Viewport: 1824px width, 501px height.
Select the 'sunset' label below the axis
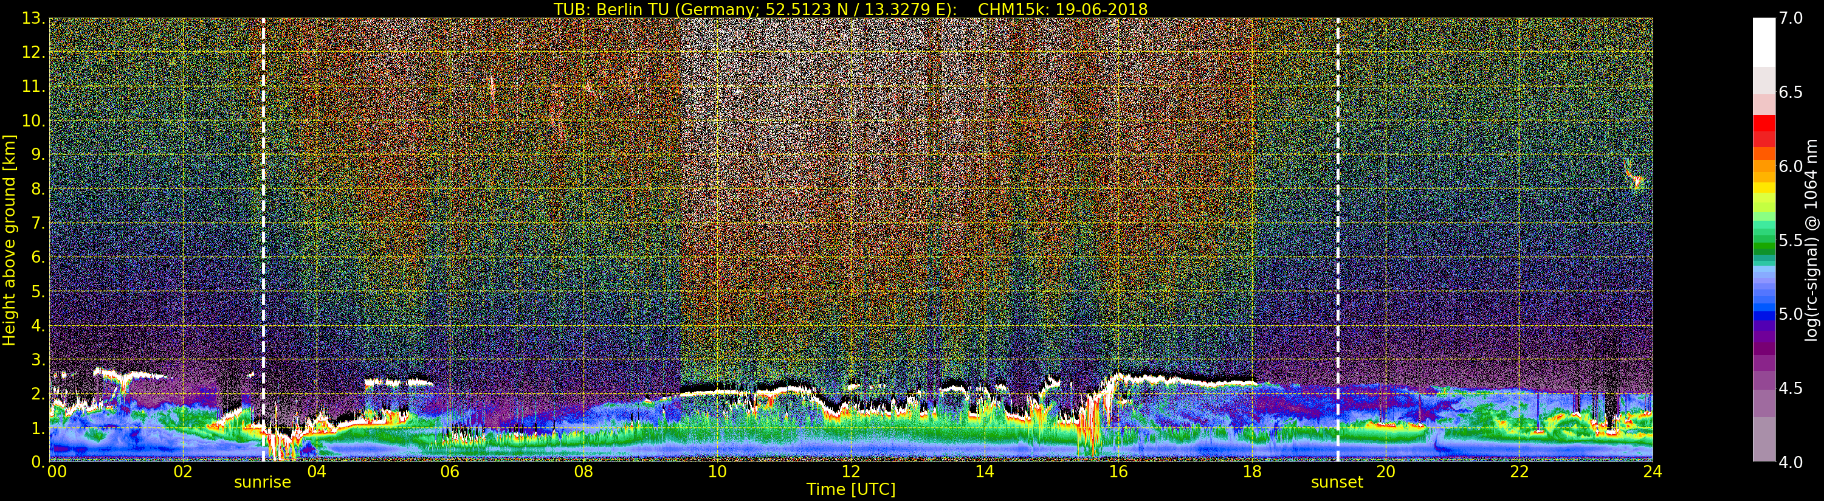pos(1337,483)
